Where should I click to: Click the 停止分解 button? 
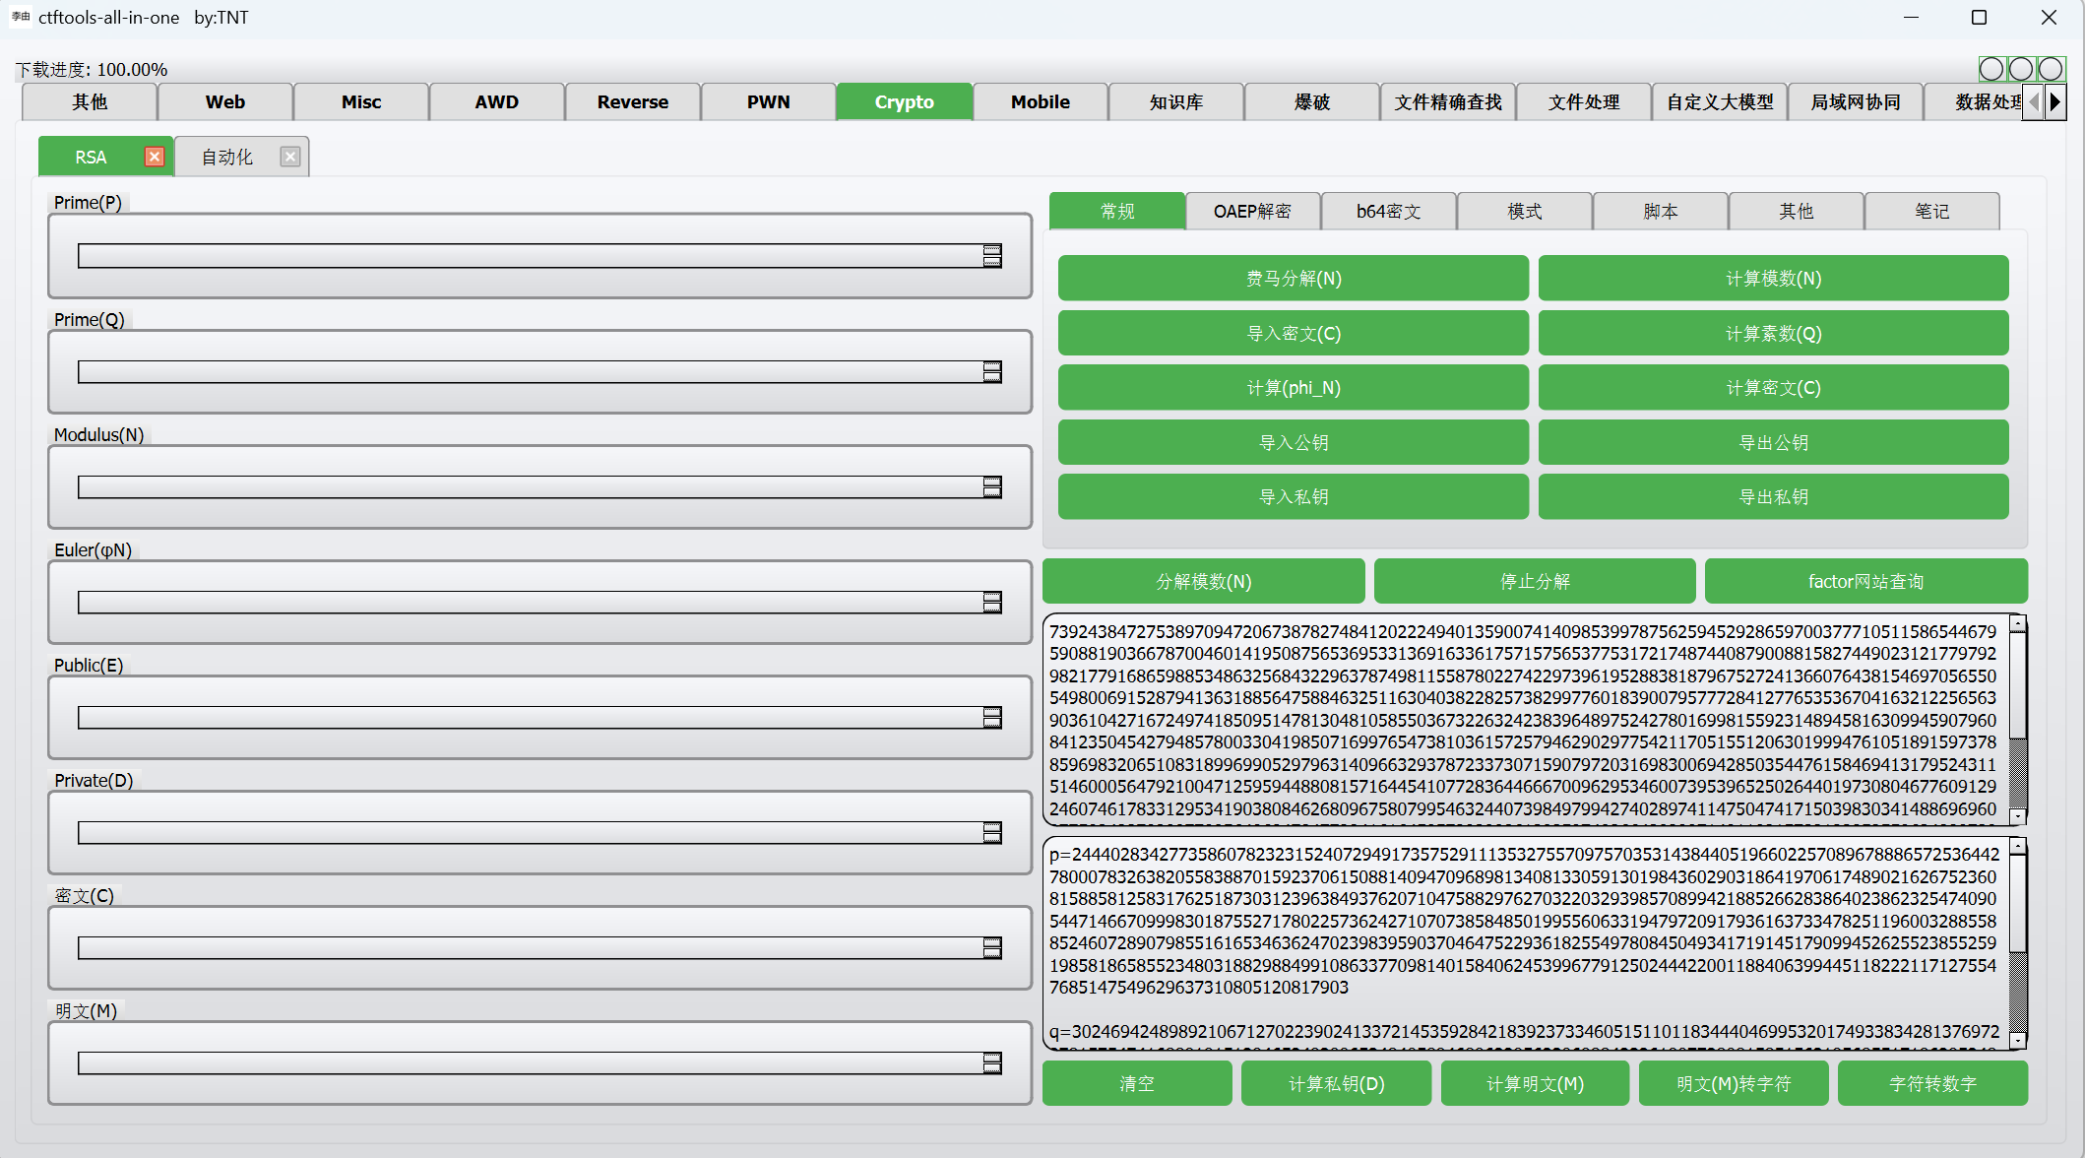[x=1535, y=582]
